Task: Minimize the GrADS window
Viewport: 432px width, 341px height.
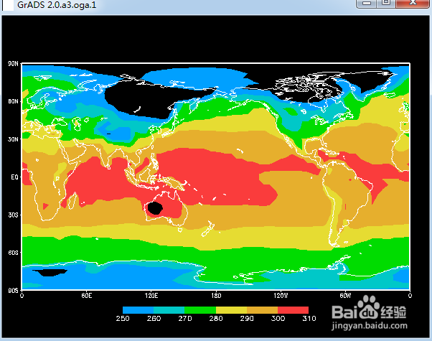Action: [x=366, y=4]
